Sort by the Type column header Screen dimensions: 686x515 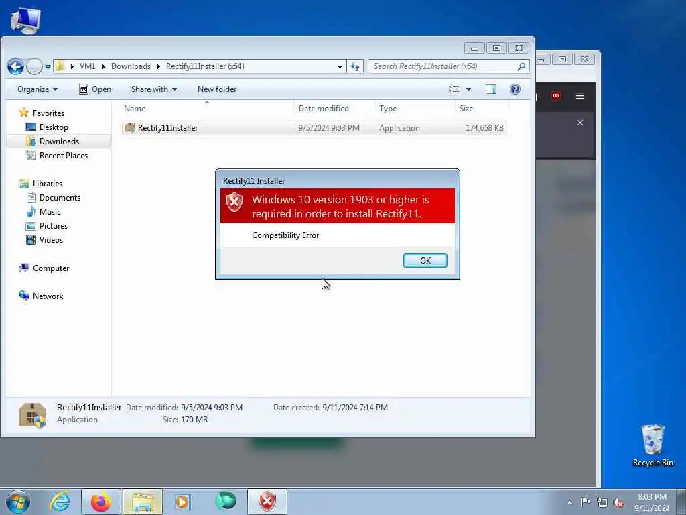(415, 109)
